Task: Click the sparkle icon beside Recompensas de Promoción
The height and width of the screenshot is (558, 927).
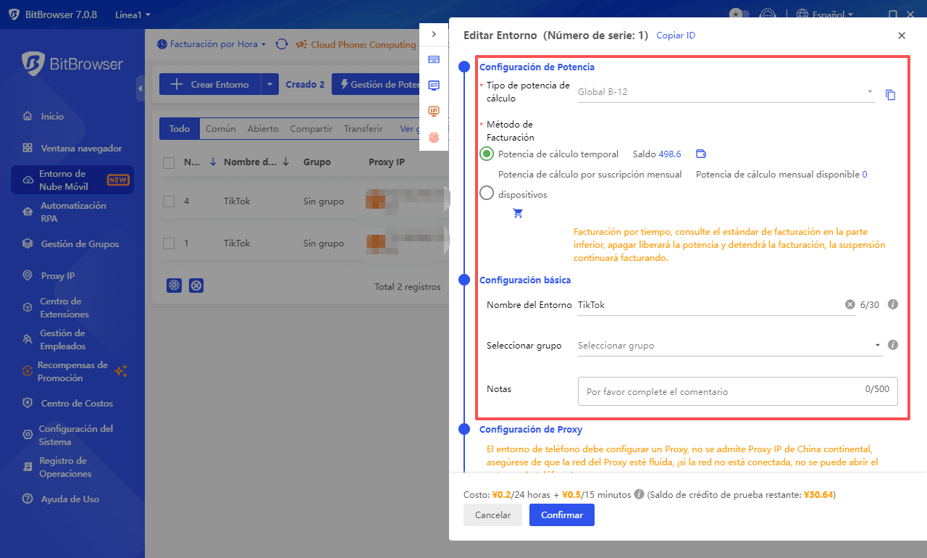Action: tap(121, 371)
